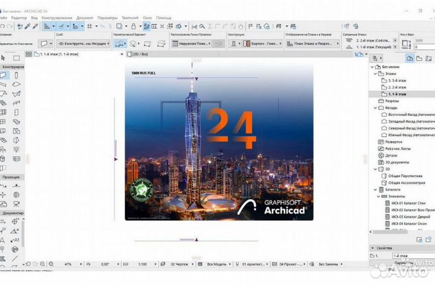
Task: Select the Object chair tool
Action: [3, 150]
